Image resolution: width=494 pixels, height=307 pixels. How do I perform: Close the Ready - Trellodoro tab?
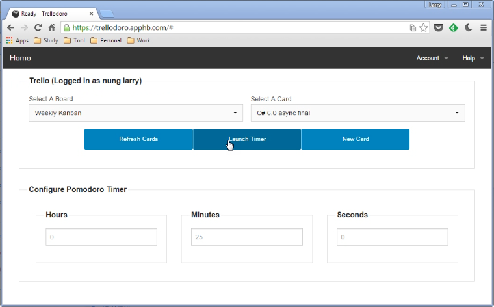coord(91,14)
